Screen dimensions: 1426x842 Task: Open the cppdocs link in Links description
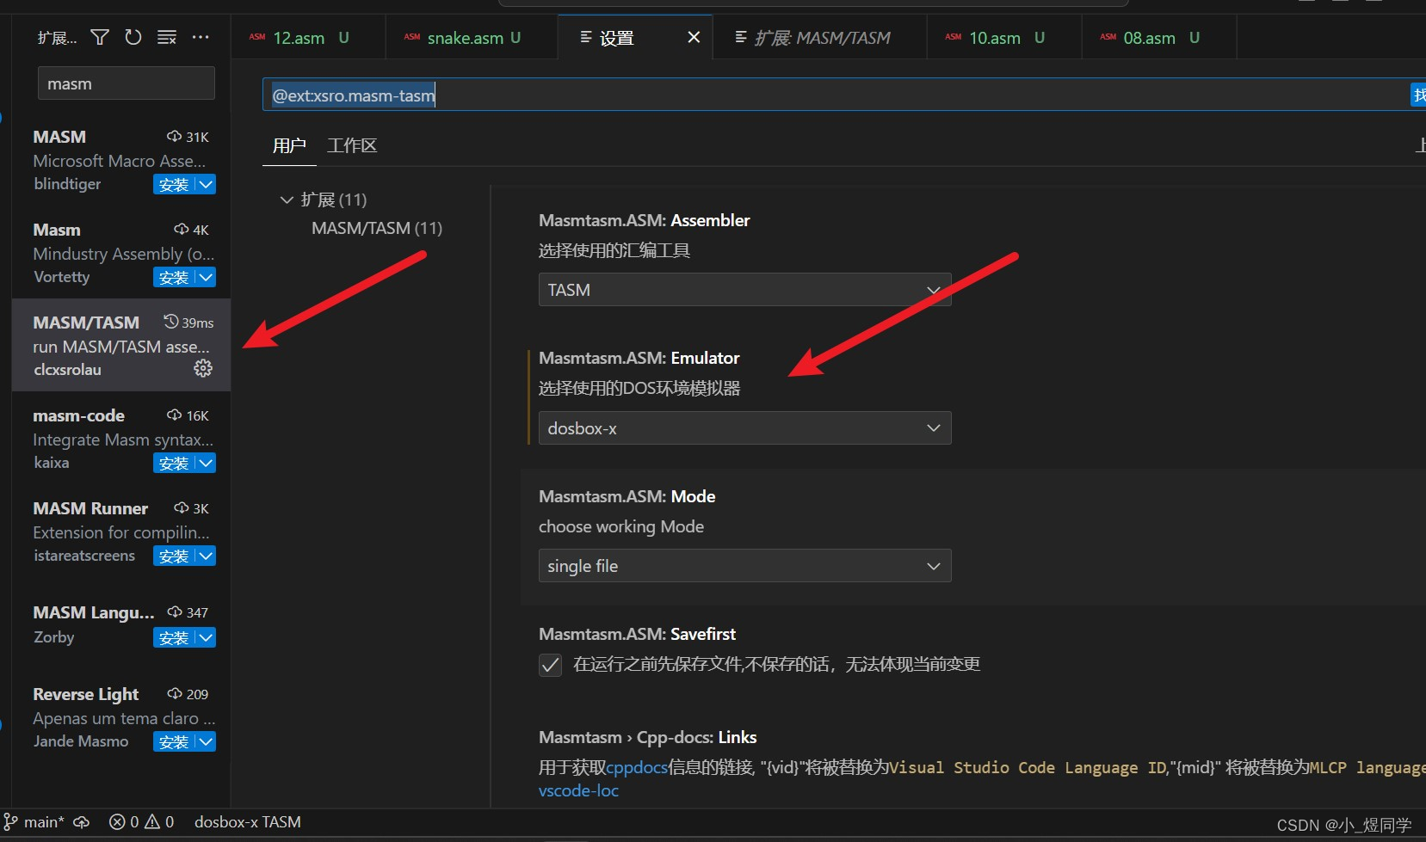[x=637, y=767]
